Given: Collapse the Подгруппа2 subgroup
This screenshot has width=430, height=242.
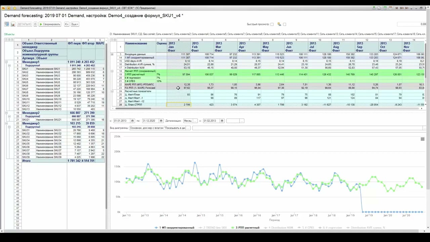Looking at the screenshot, I should 9,116.
